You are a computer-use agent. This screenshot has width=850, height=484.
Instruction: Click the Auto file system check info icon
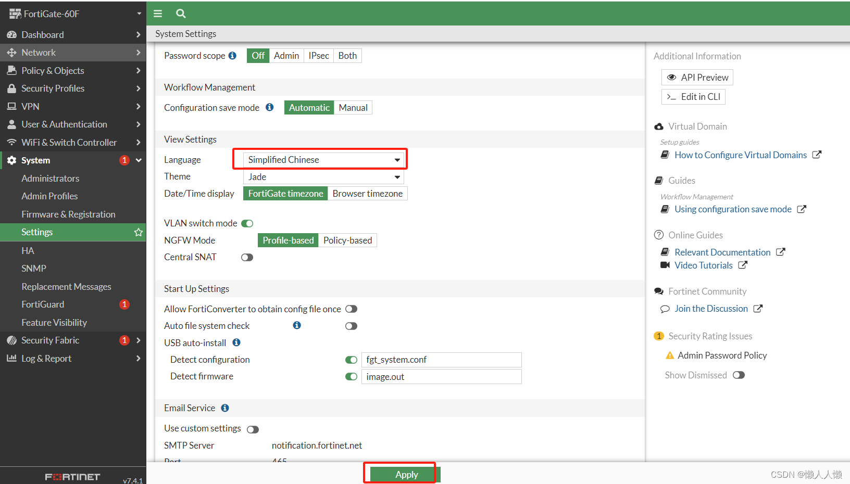click(x=297, y=325)
